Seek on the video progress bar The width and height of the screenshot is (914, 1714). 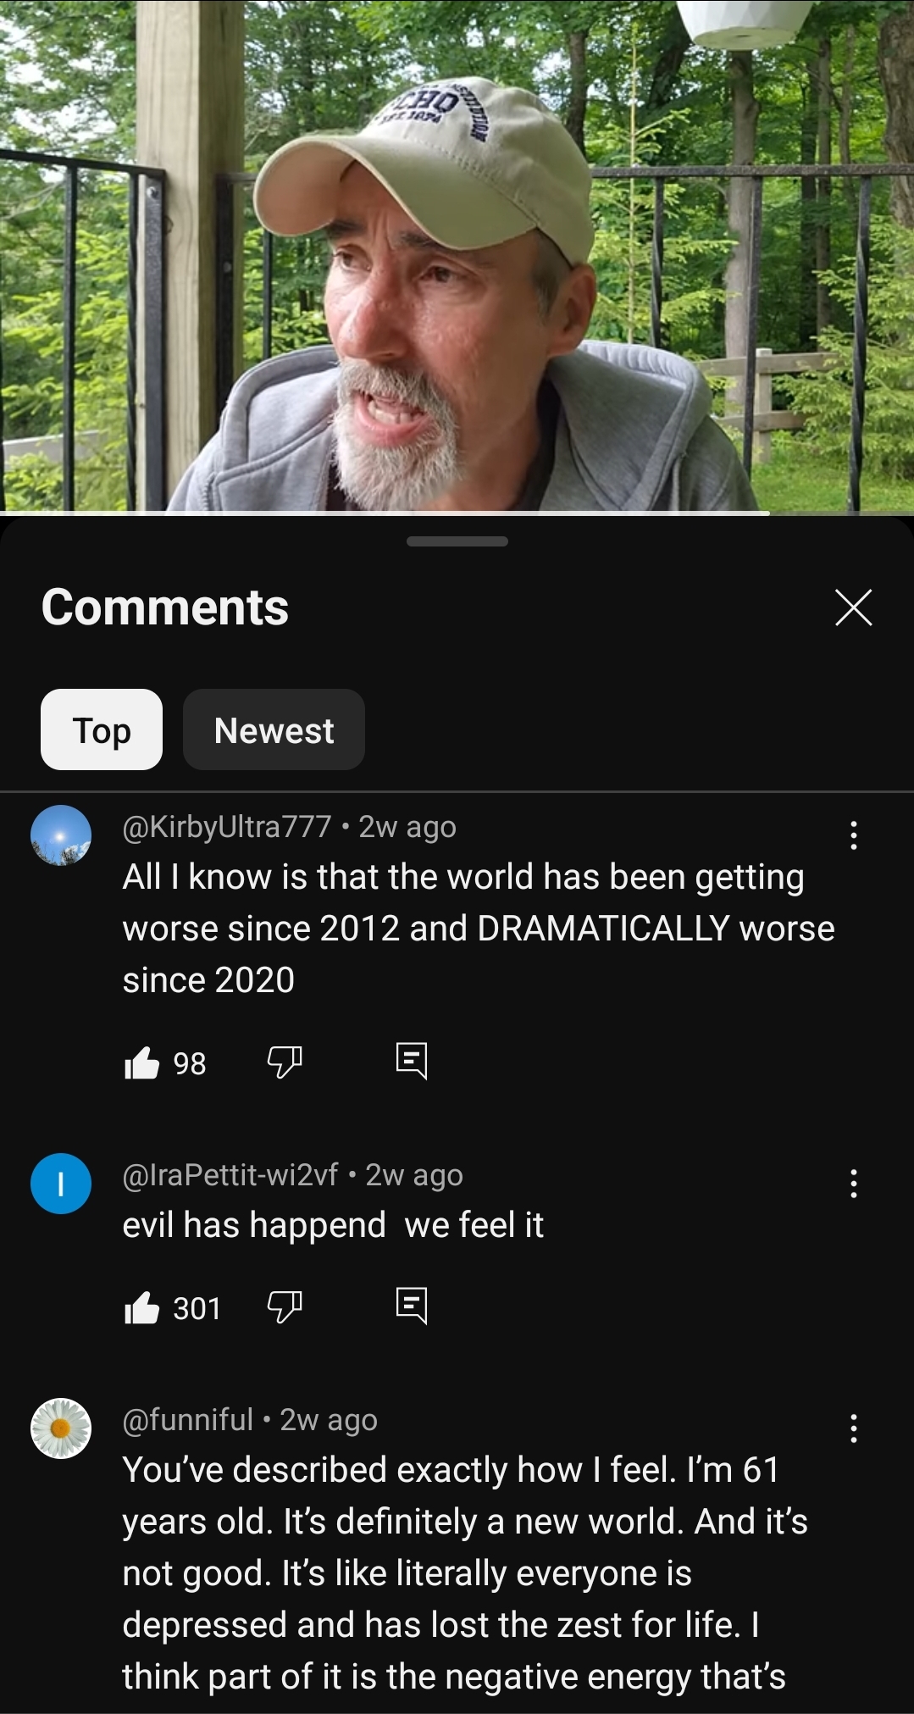coord(457,513)
